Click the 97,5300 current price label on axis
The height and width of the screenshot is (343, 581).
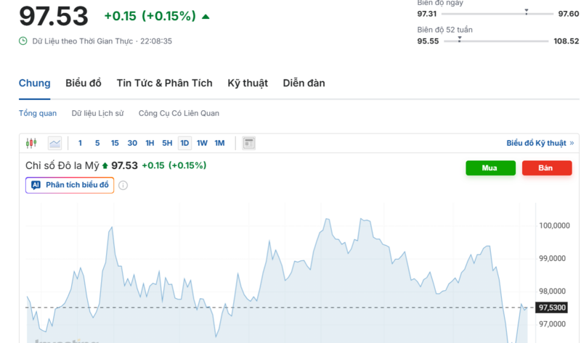pyautogui.click(x=552, y=307)
